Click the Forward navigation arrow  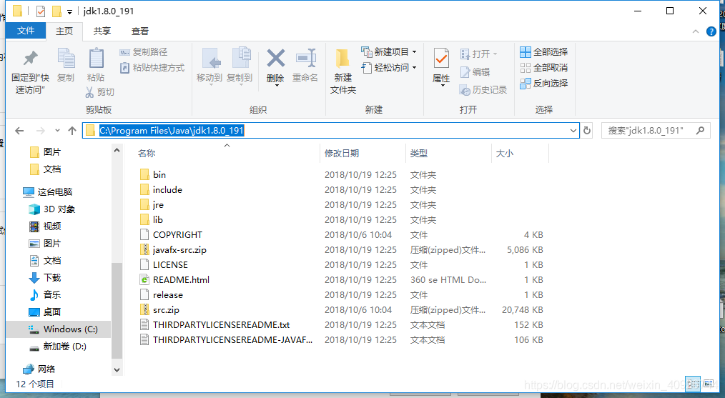(x=41, y=131)
